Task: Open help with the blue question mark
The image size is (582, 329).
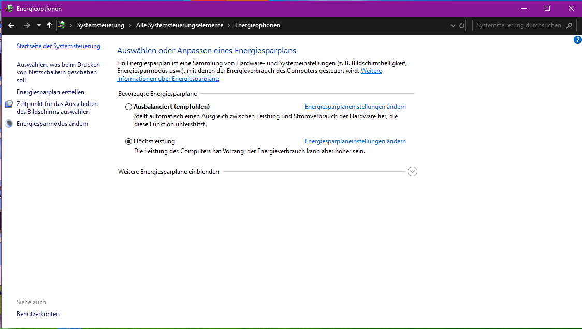Action: click(577, 40)
